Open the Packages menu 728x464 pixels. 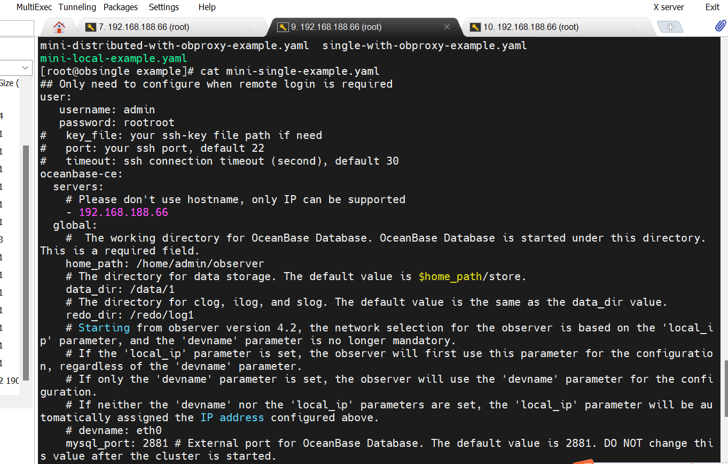(x=121, y=7)
